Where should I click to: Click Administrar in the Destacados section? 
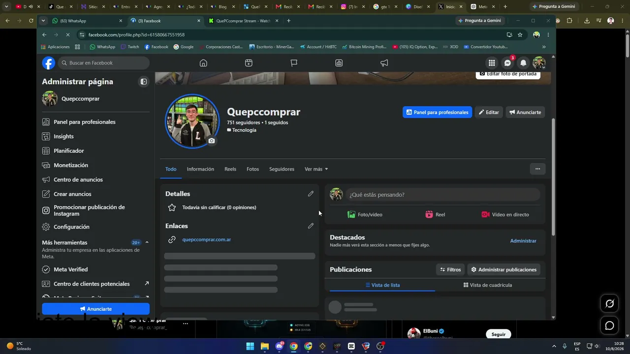[x=523, y=241]
